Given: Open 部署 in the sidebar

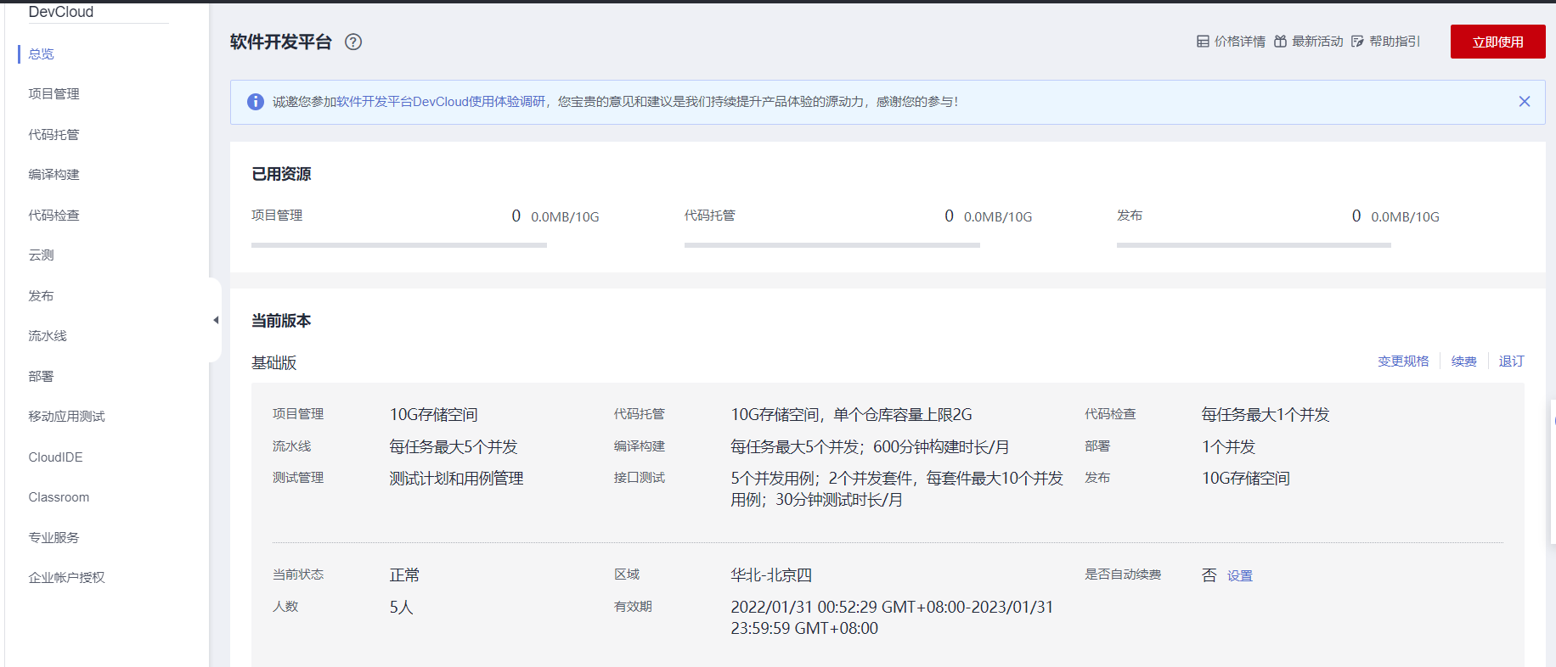Looking at the screenshot, I should 41,376.
